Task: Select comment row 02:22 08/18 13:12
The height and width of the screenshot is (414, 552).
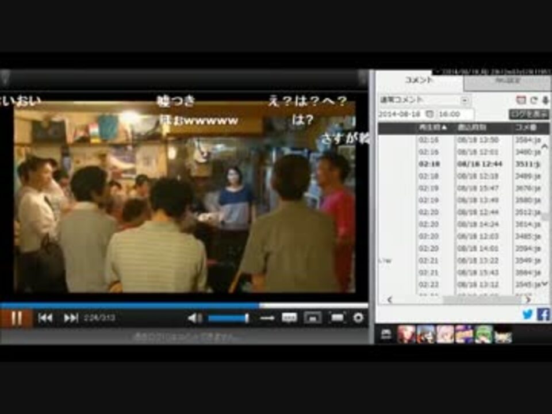Action: tap(459, 285)
